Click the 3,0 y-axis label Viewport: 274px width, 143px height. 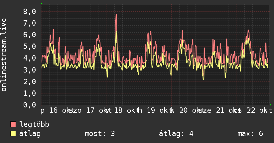pos(30,70)
